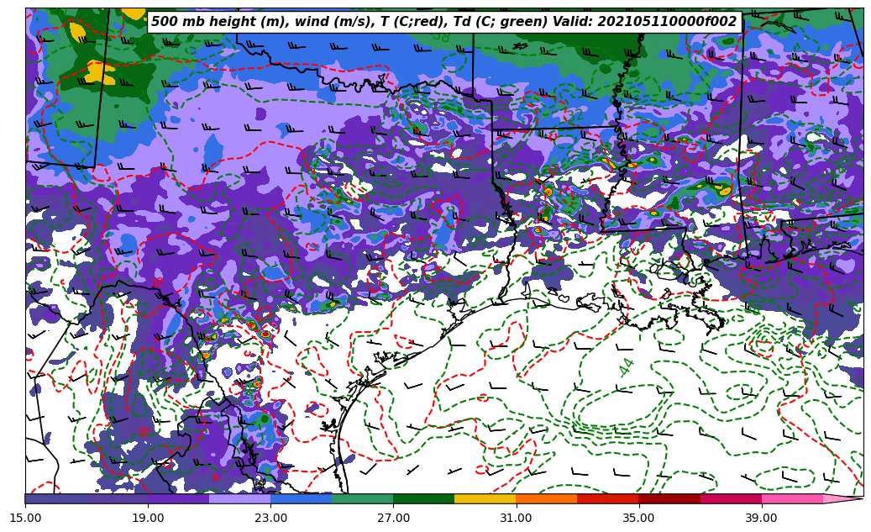Select the light lavender colorbar segment
Viewport: 871px width, 532px height.
pos(239,498)
